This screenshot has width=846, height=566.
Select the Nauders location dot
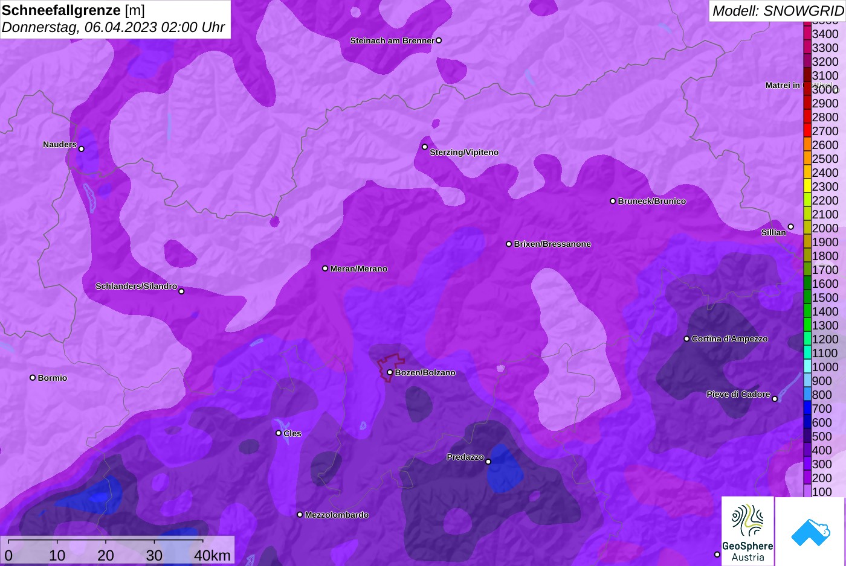(x=82, y=149)
